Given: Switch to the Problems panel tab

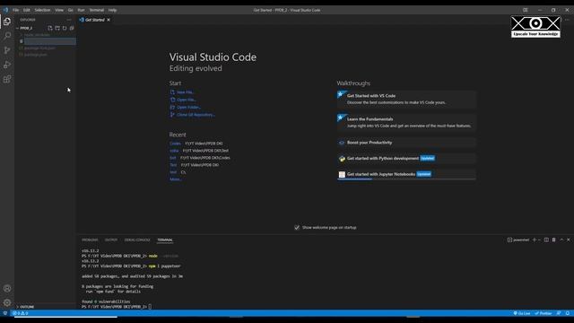Looking at the screenshot, I should point(90,240).
